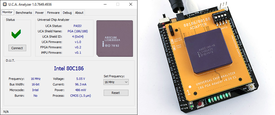Click the PASS! UCA status value
The image size is (275, 115).
pyautogui.click(x=78, y=26)
